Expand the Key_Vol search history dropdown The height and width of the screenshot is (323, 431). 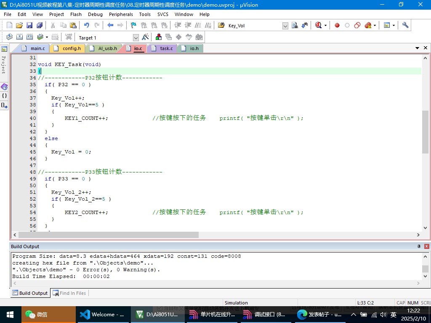[285, 26]
